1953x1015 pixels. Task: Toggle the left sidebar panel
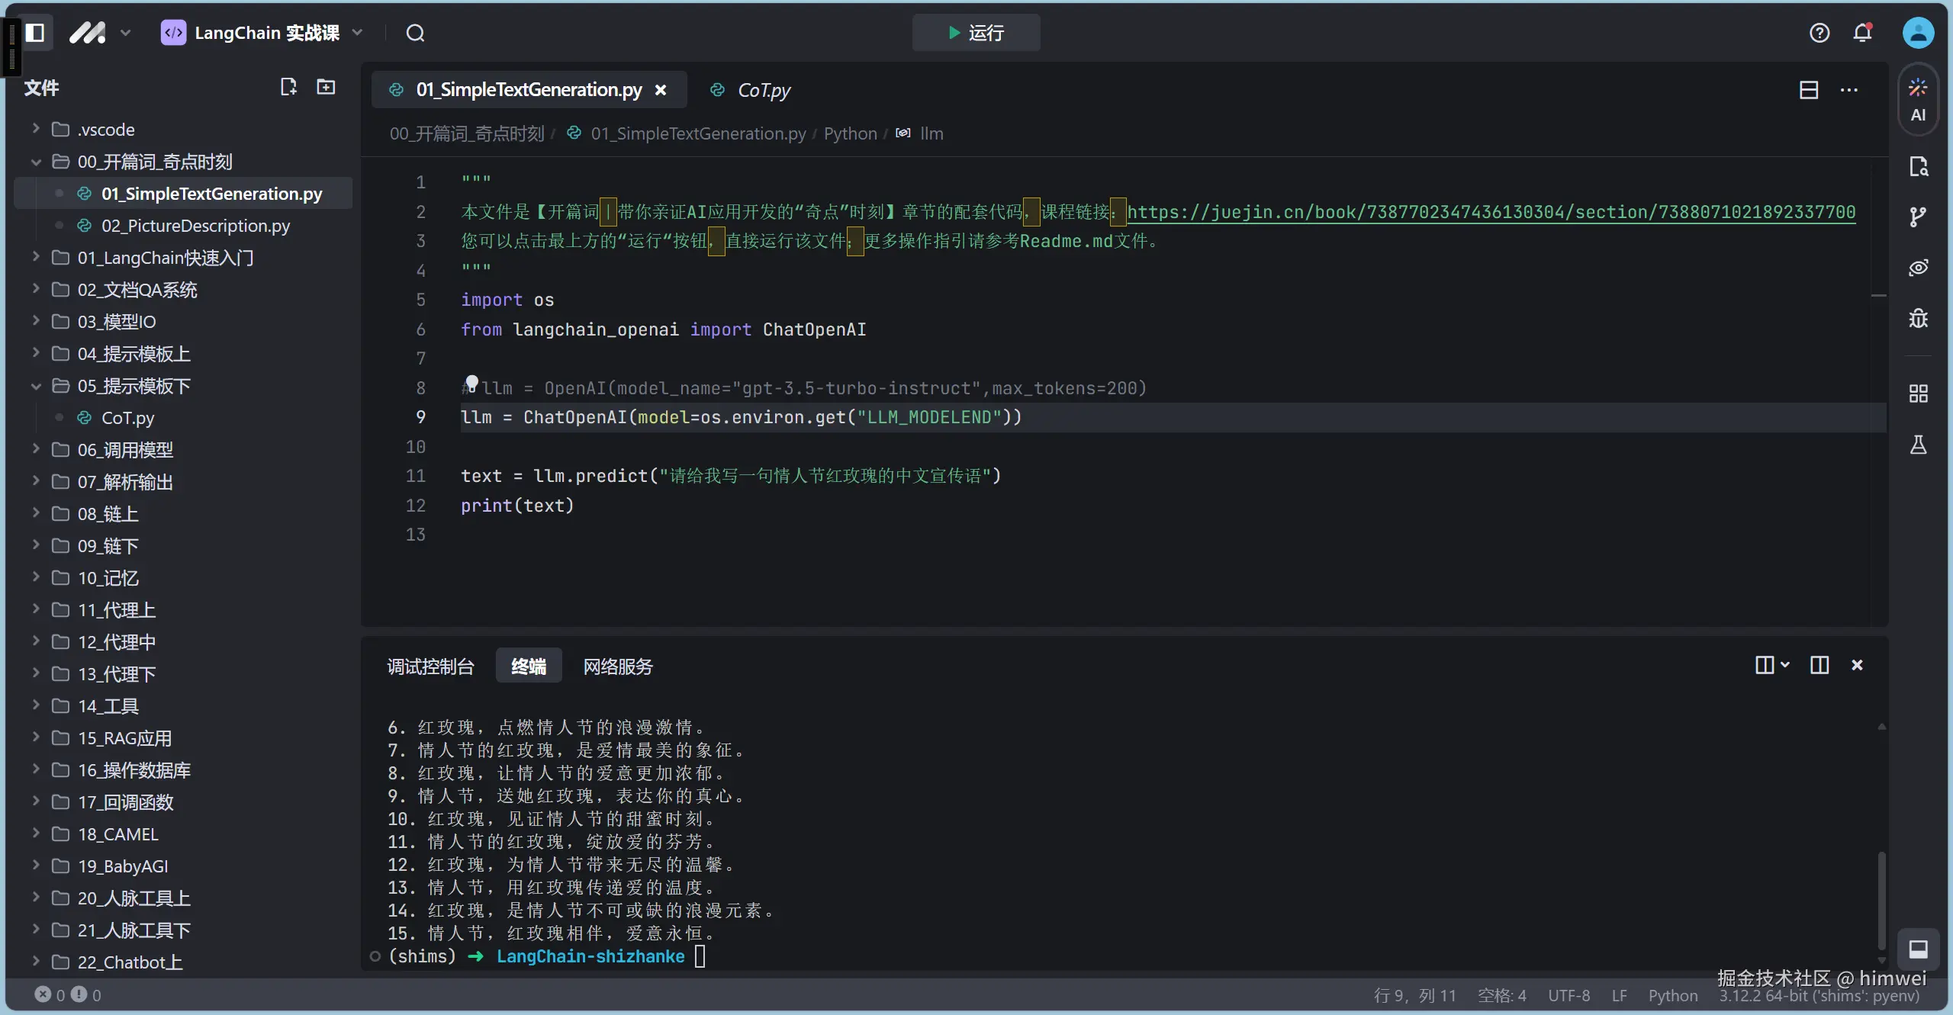point(35,33)
